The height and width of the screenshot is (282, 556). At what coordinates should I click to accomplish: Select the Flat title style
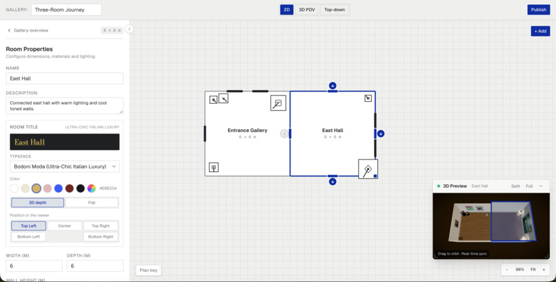point(92,202)
